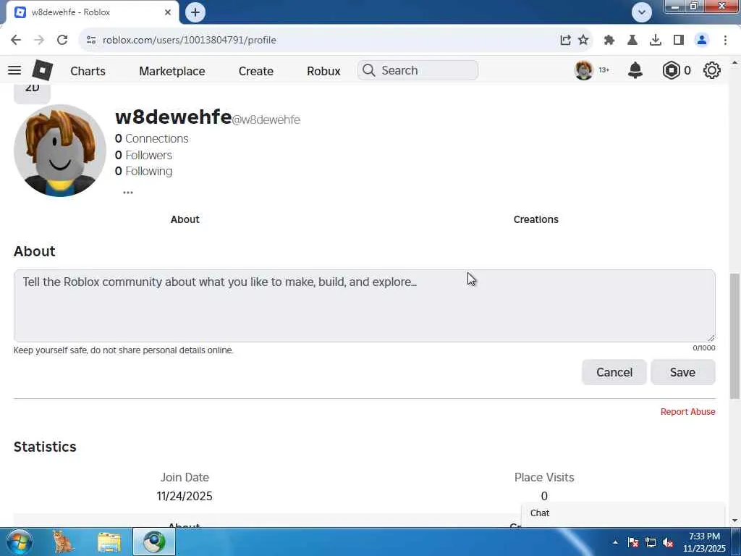
Task: Click the Action Center flag tray icon
Action: (633, 543)
